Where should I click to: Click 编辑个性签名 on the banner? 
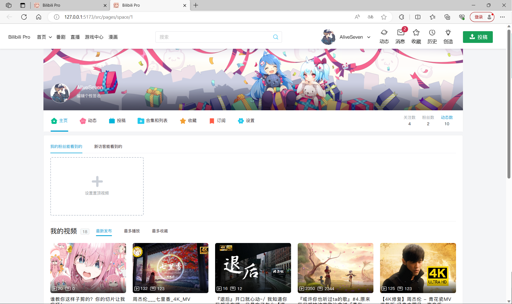pyautogui.click(x=89, y=96)
